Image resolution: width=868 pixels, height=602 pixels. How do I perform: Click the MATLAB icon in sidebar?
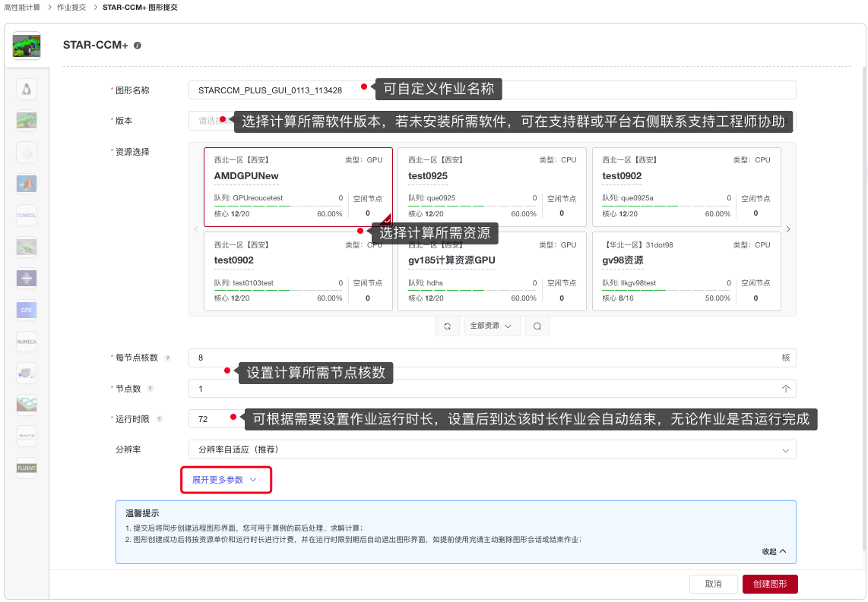(27, 184)
